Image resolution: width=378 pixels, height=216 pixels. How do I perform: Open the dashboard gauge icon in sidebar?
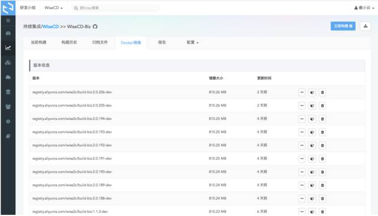pyautogui.click(x=8, y=33)
